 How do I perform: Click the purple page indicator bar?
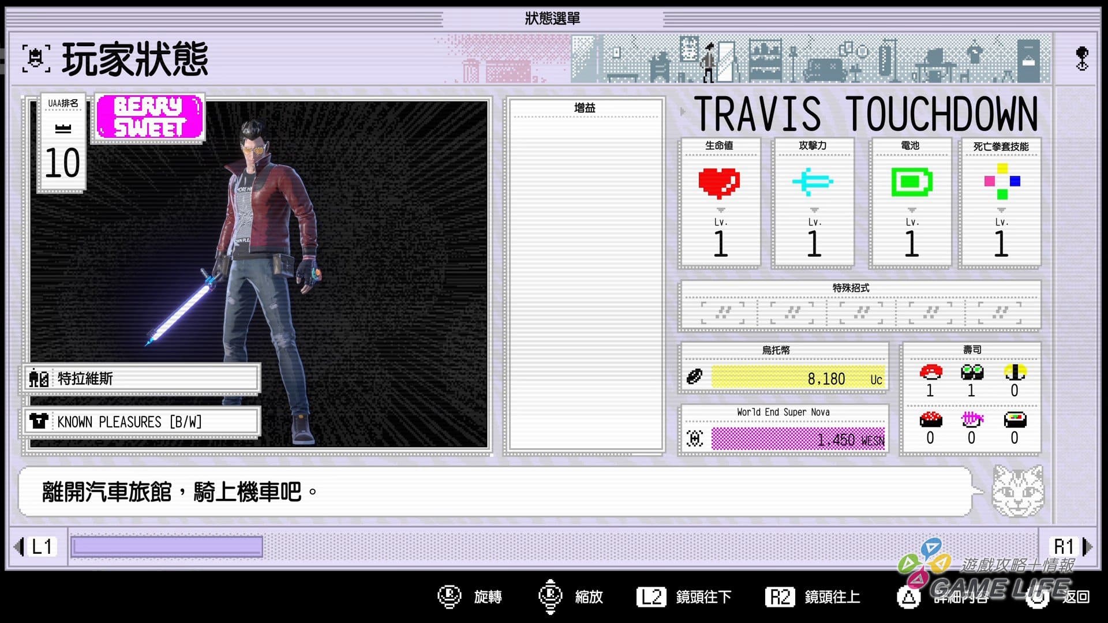pos(167,547)
